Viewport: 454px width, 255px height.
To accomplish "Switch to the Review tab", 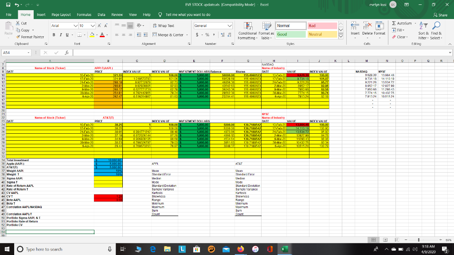I will tap(117, 15).
